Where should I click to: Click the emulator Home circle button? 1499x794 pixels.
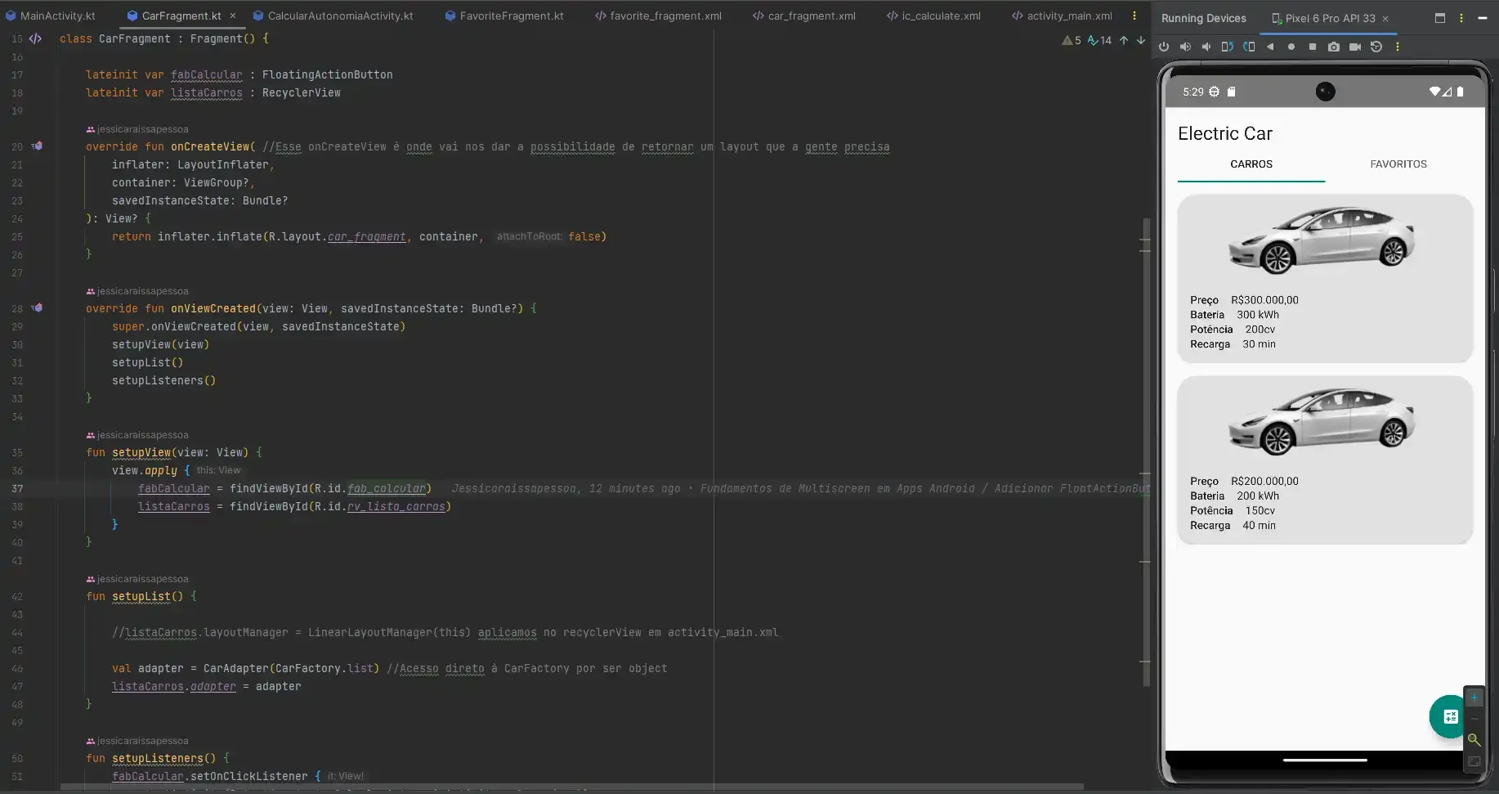click(x=1291, y=47)
